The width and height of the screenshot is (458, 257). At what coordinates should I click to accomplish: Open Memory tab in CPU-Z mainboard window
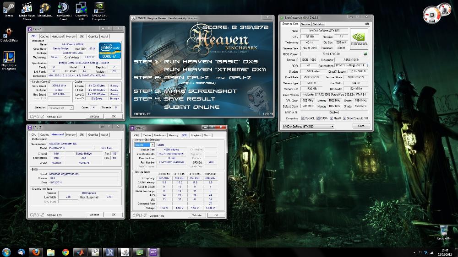(71, 134)
